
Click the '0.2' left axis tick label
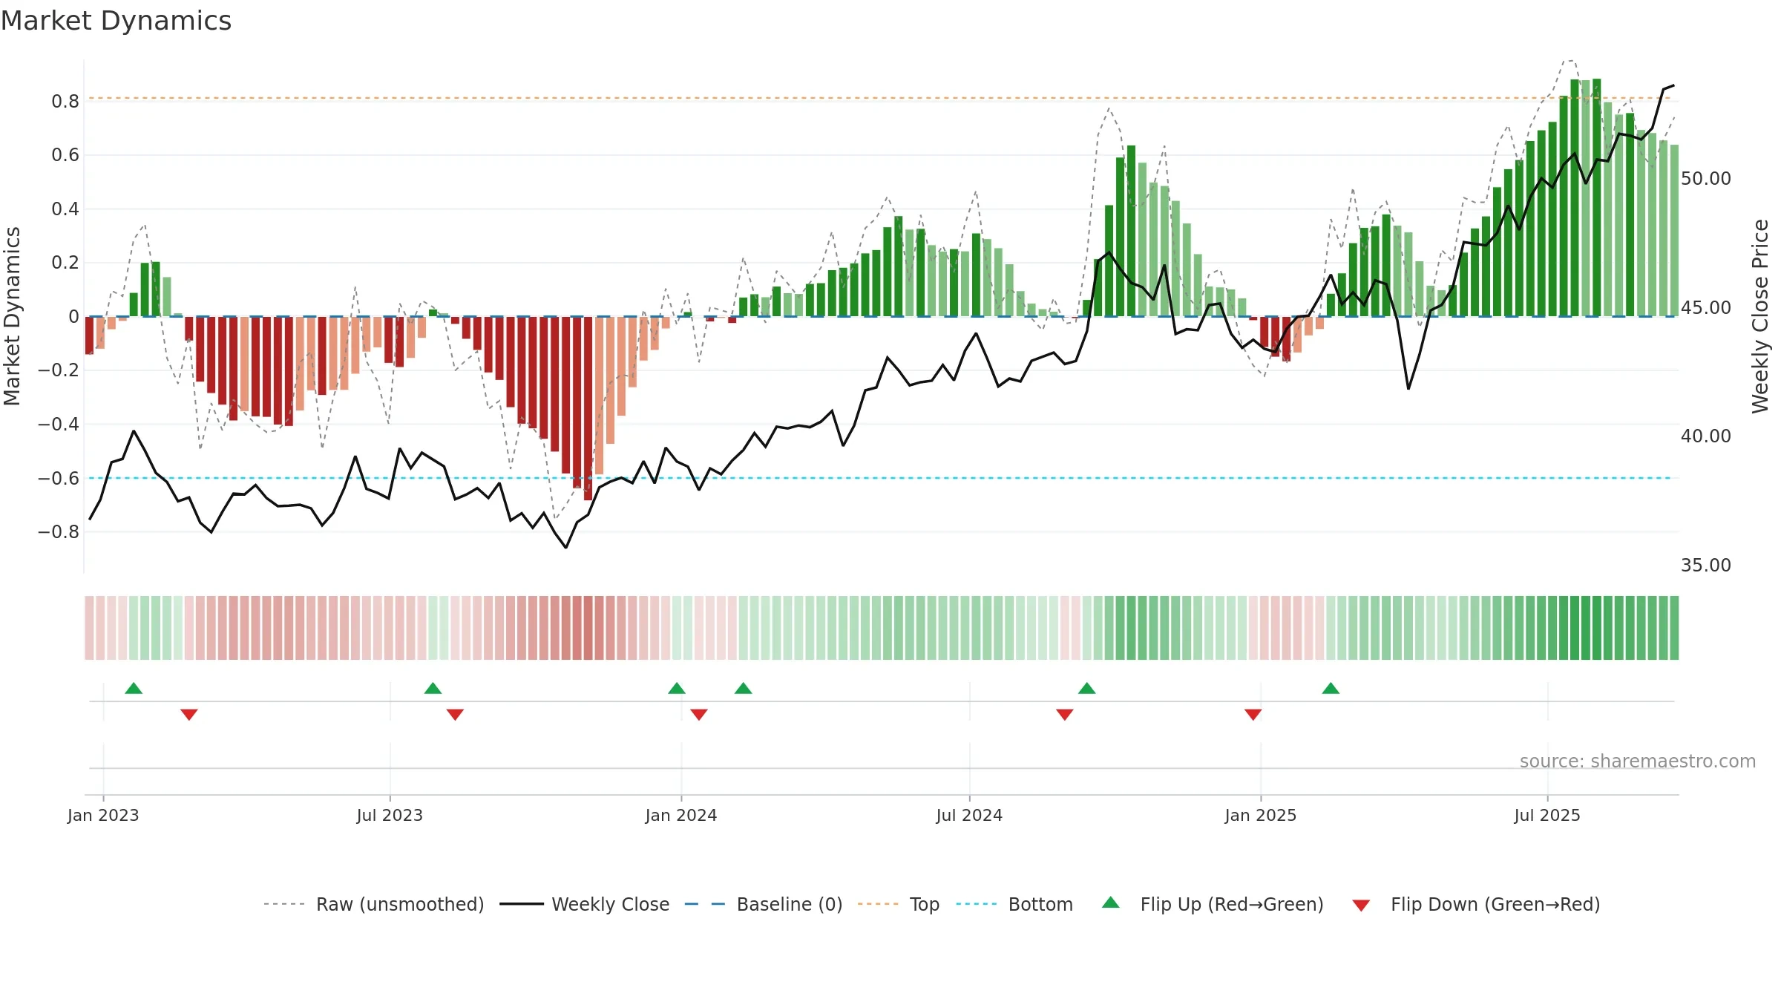tap(65, 263)
